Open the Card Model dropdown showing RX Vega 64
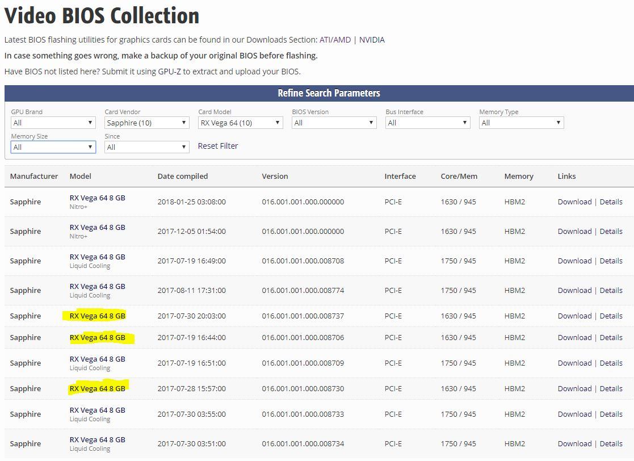The image size is (634, 461). point(241,123)
